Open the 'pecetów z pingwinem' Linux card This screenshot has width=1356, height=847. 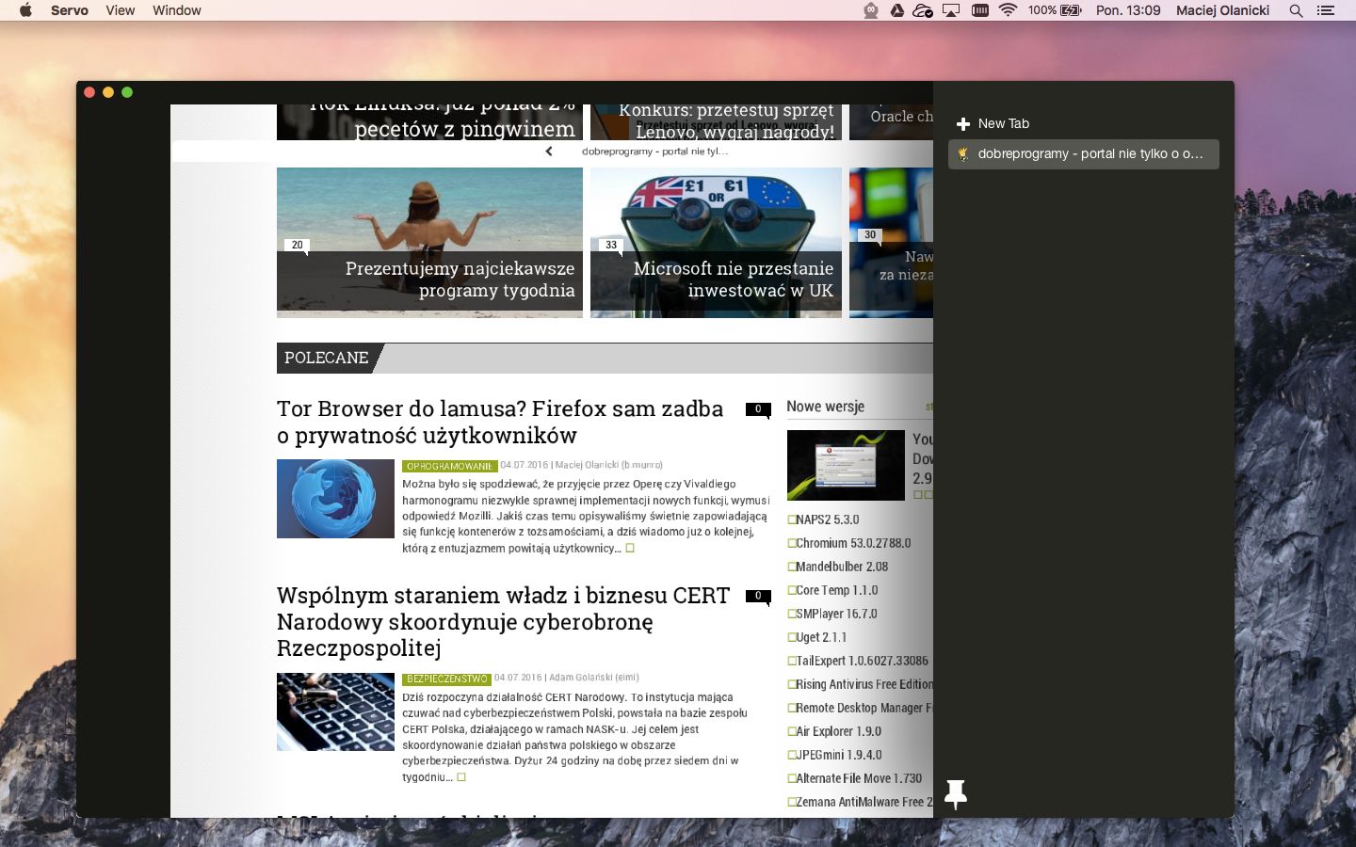[x=429, y=122]
